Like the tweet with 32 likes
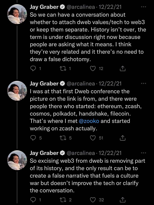 coord(93,200)
